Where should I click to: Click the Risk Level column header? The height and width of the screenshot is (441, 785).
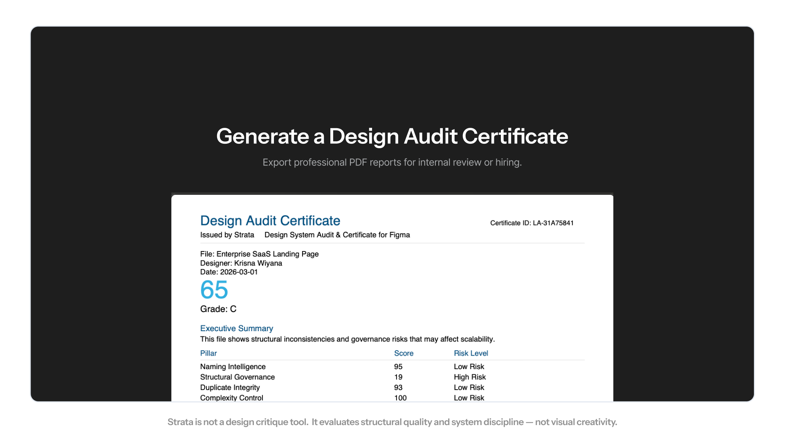(x=471, y=353)
